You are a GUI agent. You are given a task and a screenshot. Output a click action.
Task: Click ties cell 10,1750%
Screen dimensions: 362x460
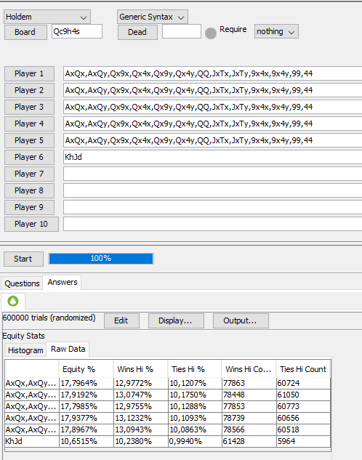(195, 395)
